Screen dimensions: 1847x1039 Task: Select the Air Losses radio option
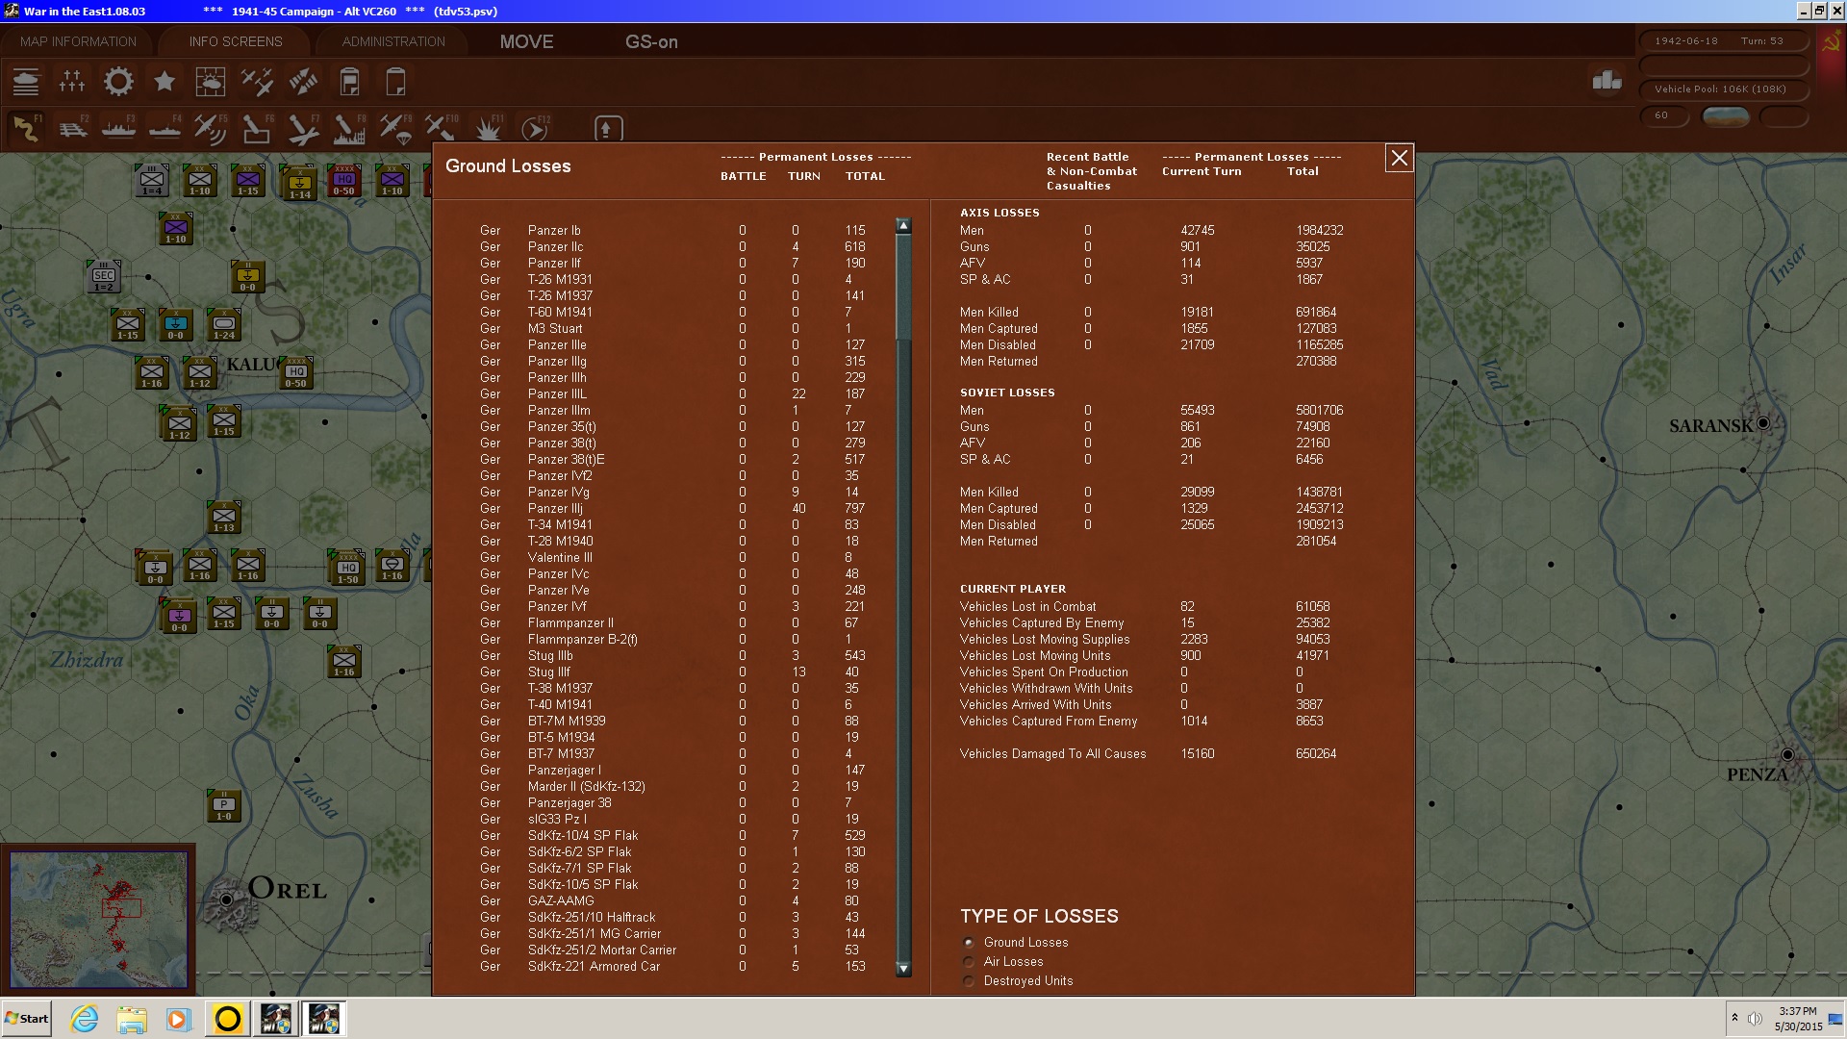tap(970, 962)
